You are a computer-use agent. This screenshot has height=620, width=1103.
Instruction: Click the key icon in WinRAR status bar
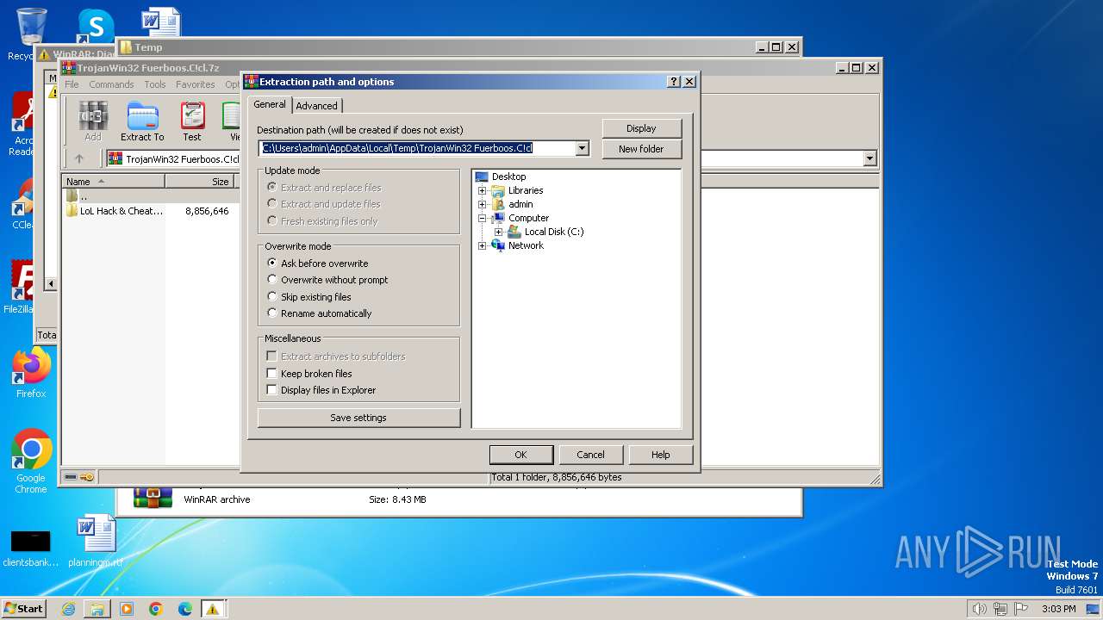(87, 477)
